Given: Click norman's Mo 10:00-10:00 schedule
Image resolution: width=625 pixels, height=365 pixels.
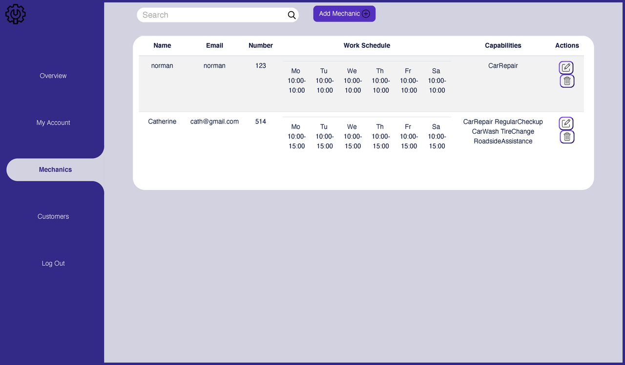Looking at the screenshot, I should point(296,81).
